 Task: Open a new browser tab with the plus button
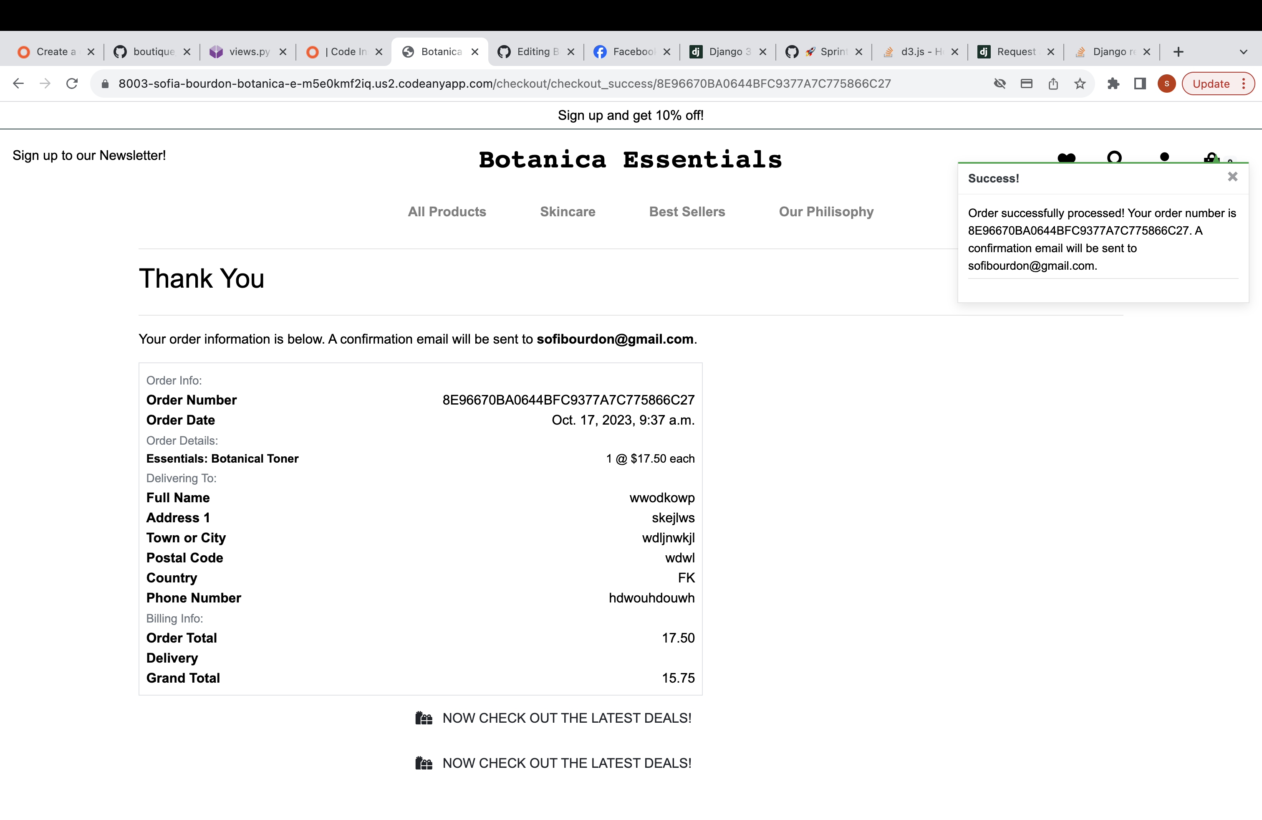click(1178, 51)
